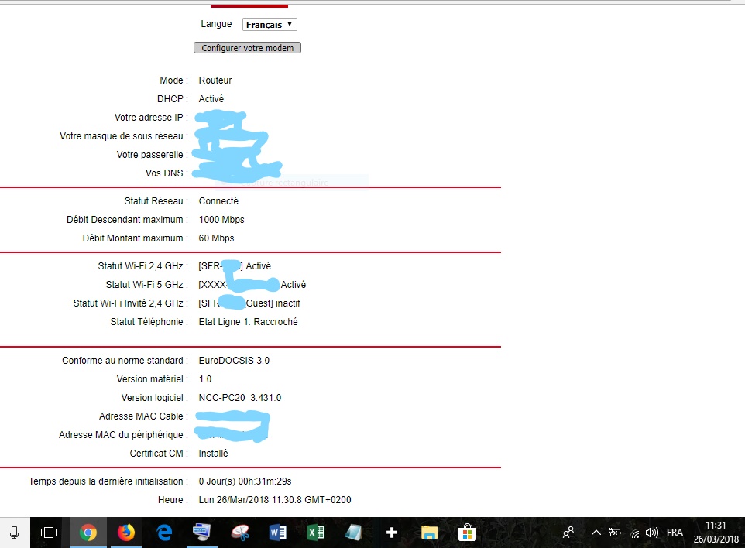745x548 pixels.
Task: Click the volume speaker tray icon
Action: (x=652, y=533)
